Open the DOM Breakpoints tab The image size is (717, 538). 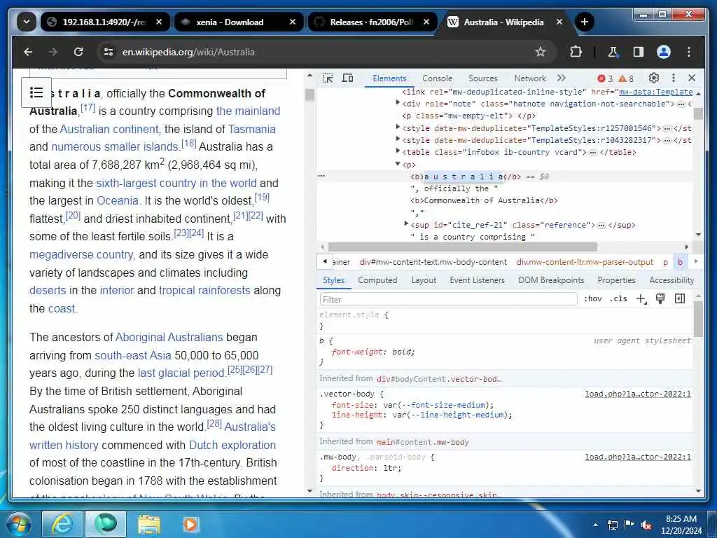pyautogui.click(x=551, y=280)
